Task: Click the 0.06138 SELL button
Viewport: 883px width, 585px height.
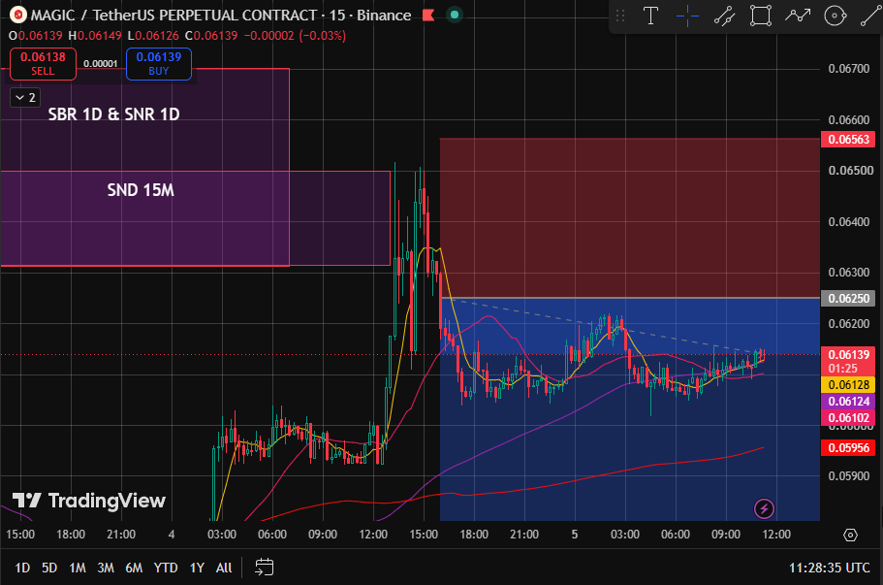Action: pos(43,64)
